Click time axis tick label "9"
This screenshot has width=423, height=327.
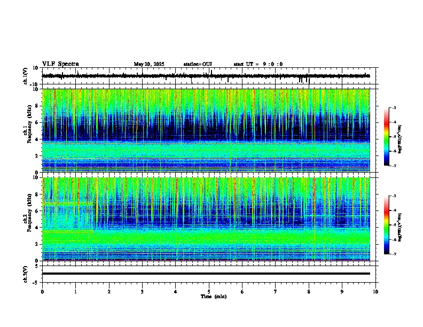tap(342, 292)
